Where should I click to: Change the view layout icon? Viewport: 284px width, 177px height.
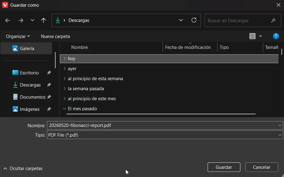coord(252,36)
